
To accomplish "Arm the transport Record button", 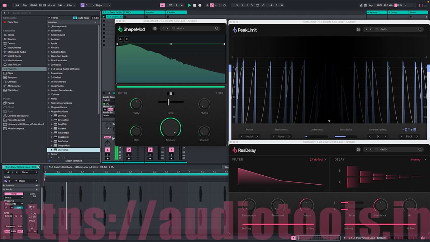I will pos(200,5).
